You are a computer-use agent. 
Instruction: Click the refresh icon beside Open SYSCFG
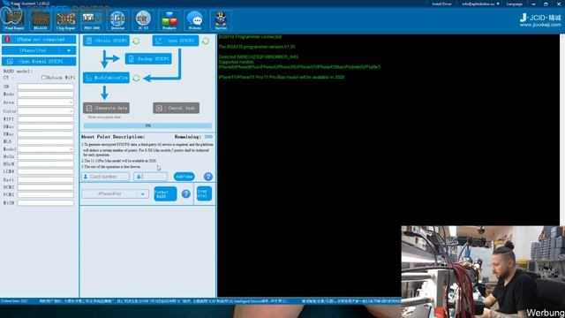[206, 41]
